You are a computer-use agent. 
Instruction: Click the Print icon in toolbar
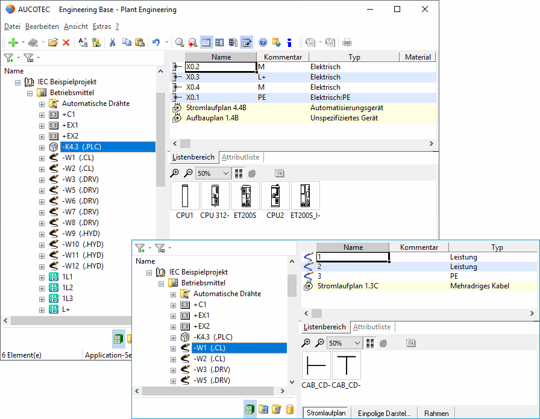[347, 42]
